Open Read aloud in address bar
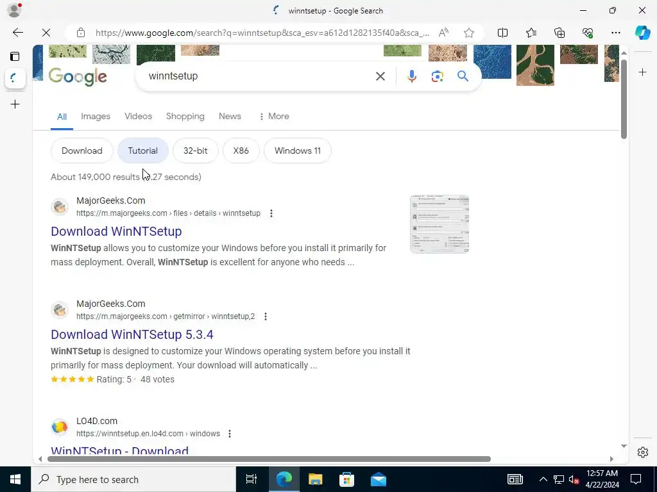The width and height of the screenshot is (657, 492). [443, 33]
